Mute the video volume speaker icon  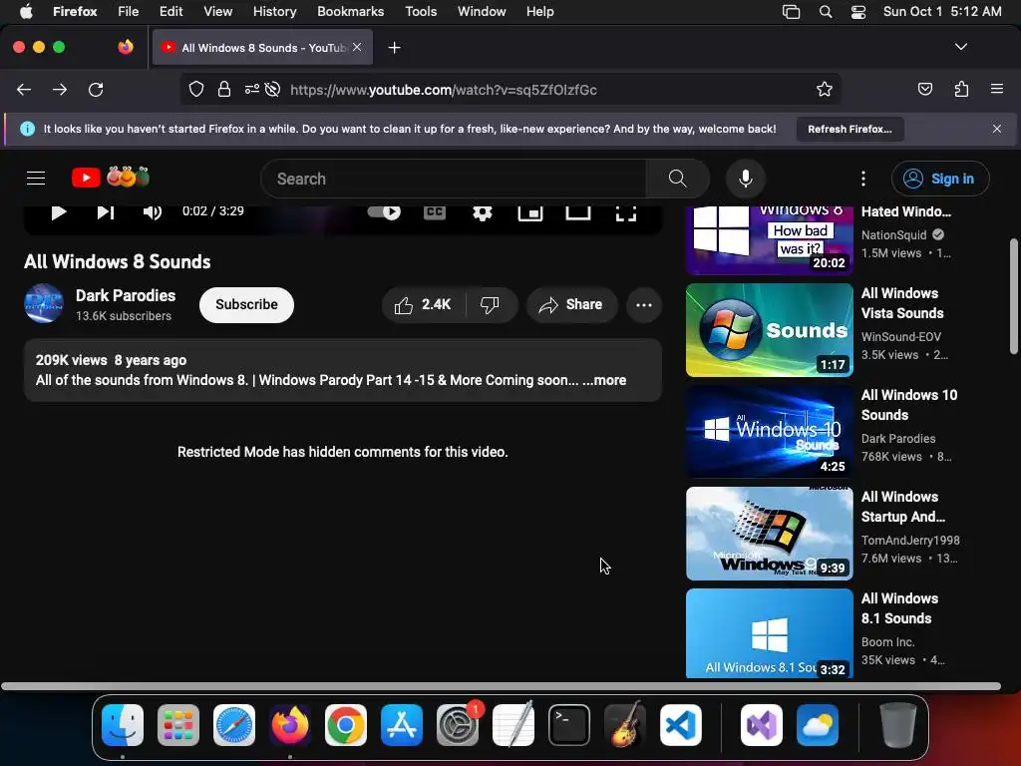click(x=152, y=212)
